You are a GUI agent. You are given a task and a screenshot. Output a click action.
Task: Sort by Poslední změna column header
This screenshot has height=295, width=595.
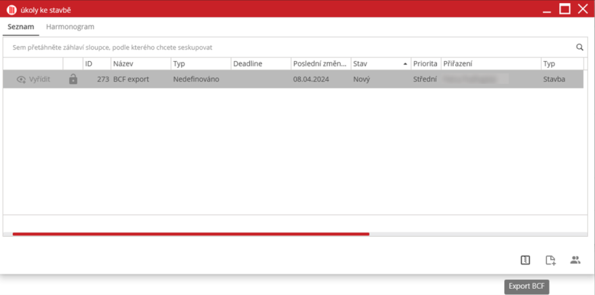point(320,63)
